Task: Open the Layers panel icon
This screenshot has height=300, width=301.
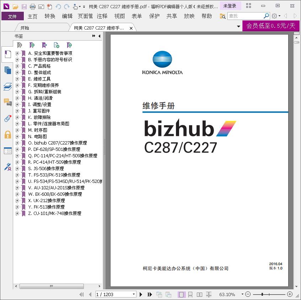Action: pyautogui.click(x=8, y=86)
